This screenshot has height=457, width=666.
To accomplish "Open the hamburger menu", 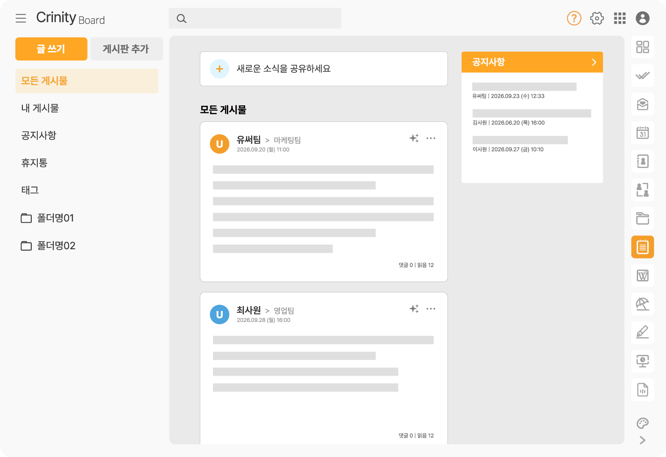I will [x=21, y=18].
